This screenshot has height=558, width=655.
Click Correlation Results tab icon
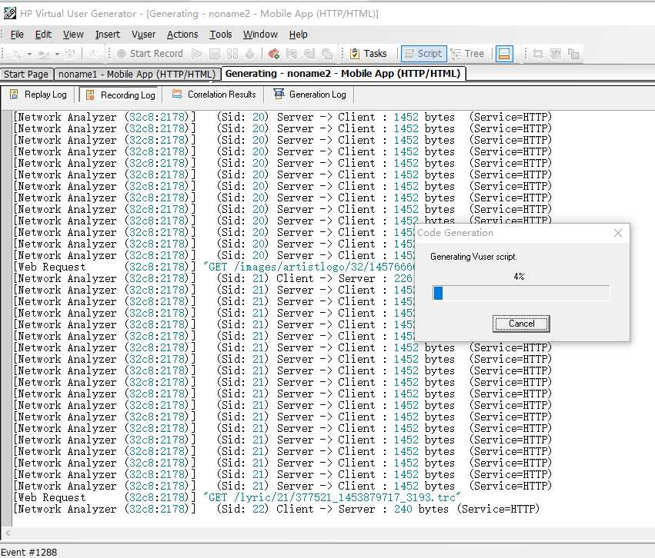click(177, 95)
